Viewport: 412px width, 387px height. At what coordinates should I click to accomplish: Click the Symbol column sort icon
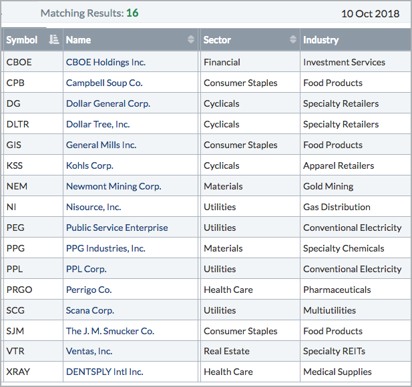(54, 40)
